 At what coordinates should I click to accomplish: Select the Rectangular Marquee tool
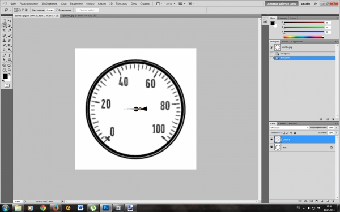click(5, 21)
